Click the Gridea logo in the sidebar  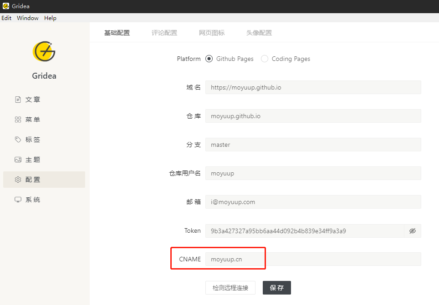[44, 51]
